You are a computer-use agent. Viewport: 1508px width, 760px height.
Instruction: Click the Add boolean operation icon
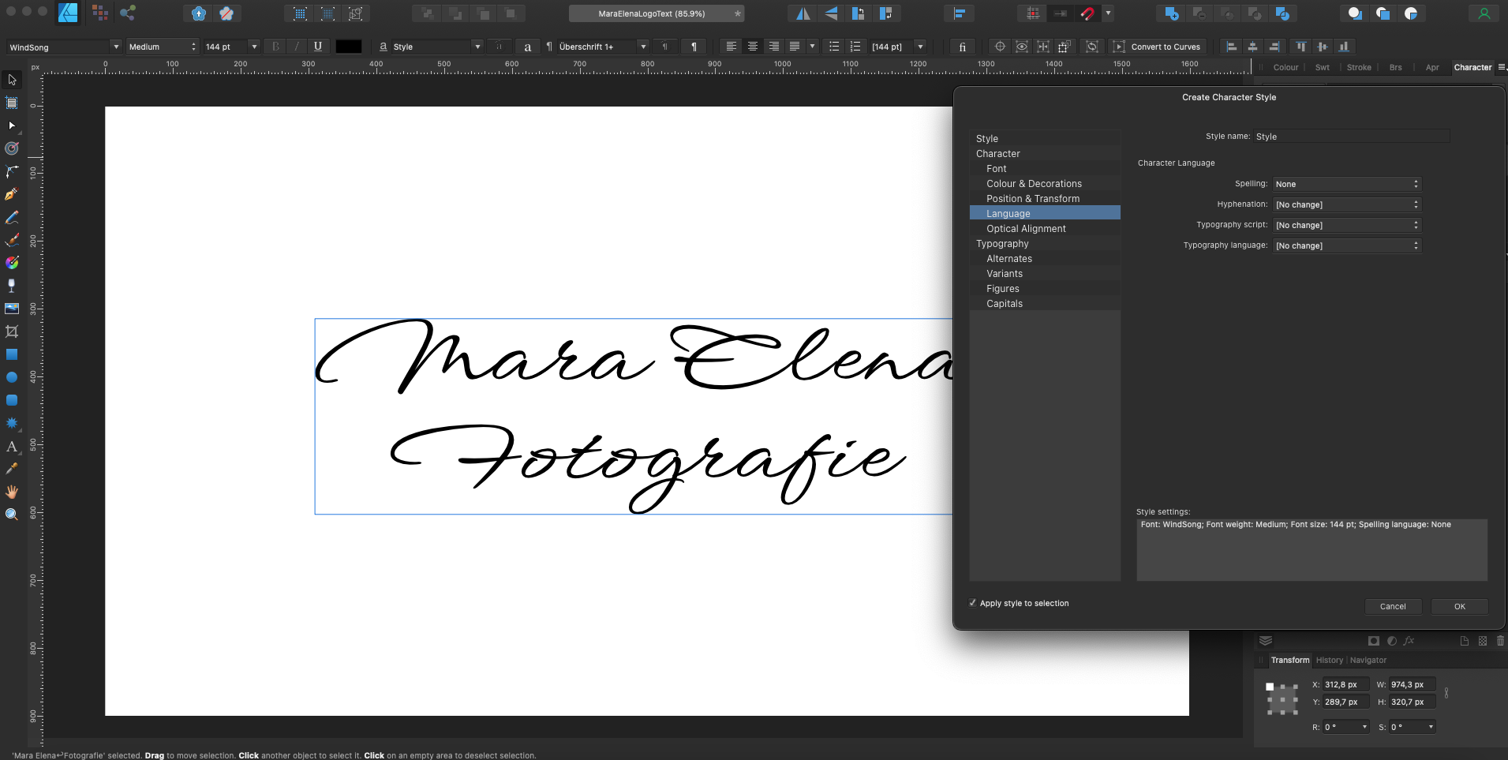(x=1172, y=13)
